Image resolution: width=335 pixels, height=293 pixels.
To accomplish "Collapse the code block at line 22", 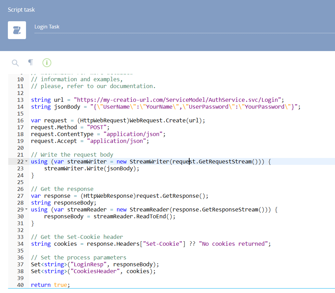I will click(x=26, y=161).
